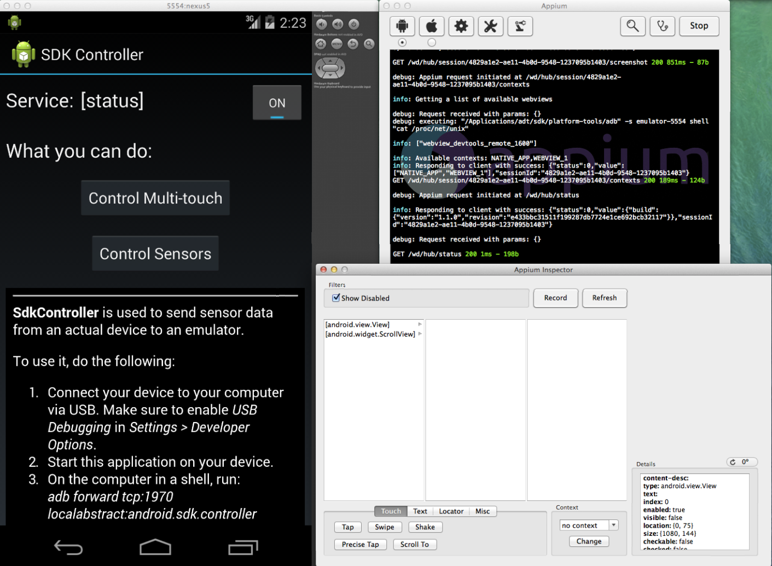Expand the [android.widget.ScrollView] node arrow
This screenshot has height=566, width=772.
(420, 334)
